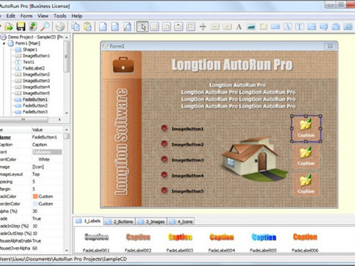The height and width of the screenshot is (266, 355).
Task: Choose the FadeLabel002 caption style
Action: point(138,242)
